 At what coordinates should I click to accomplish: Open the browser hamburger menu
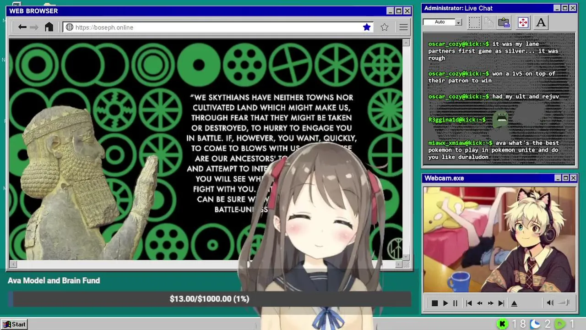pos(403,27)
